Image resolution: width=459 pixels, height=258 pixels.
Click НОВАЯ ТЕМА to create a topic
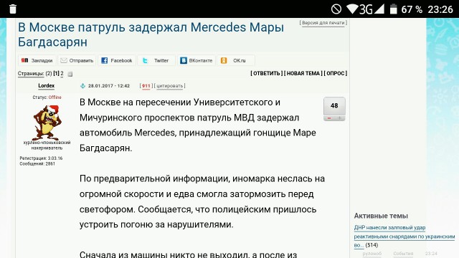[x=303, y=73]
